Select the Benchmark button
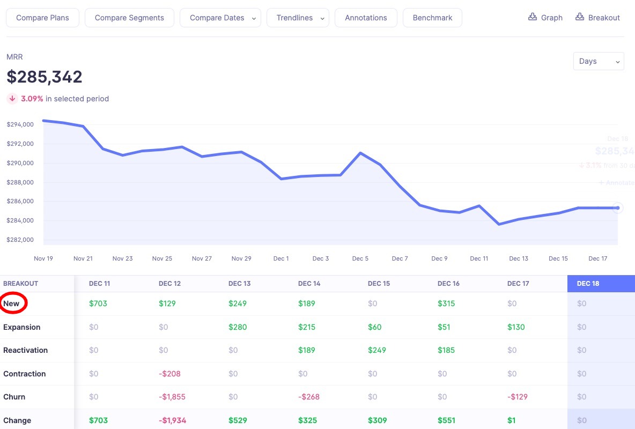Image resolution: width=635 pixels, height=429 pixels. 432,18
